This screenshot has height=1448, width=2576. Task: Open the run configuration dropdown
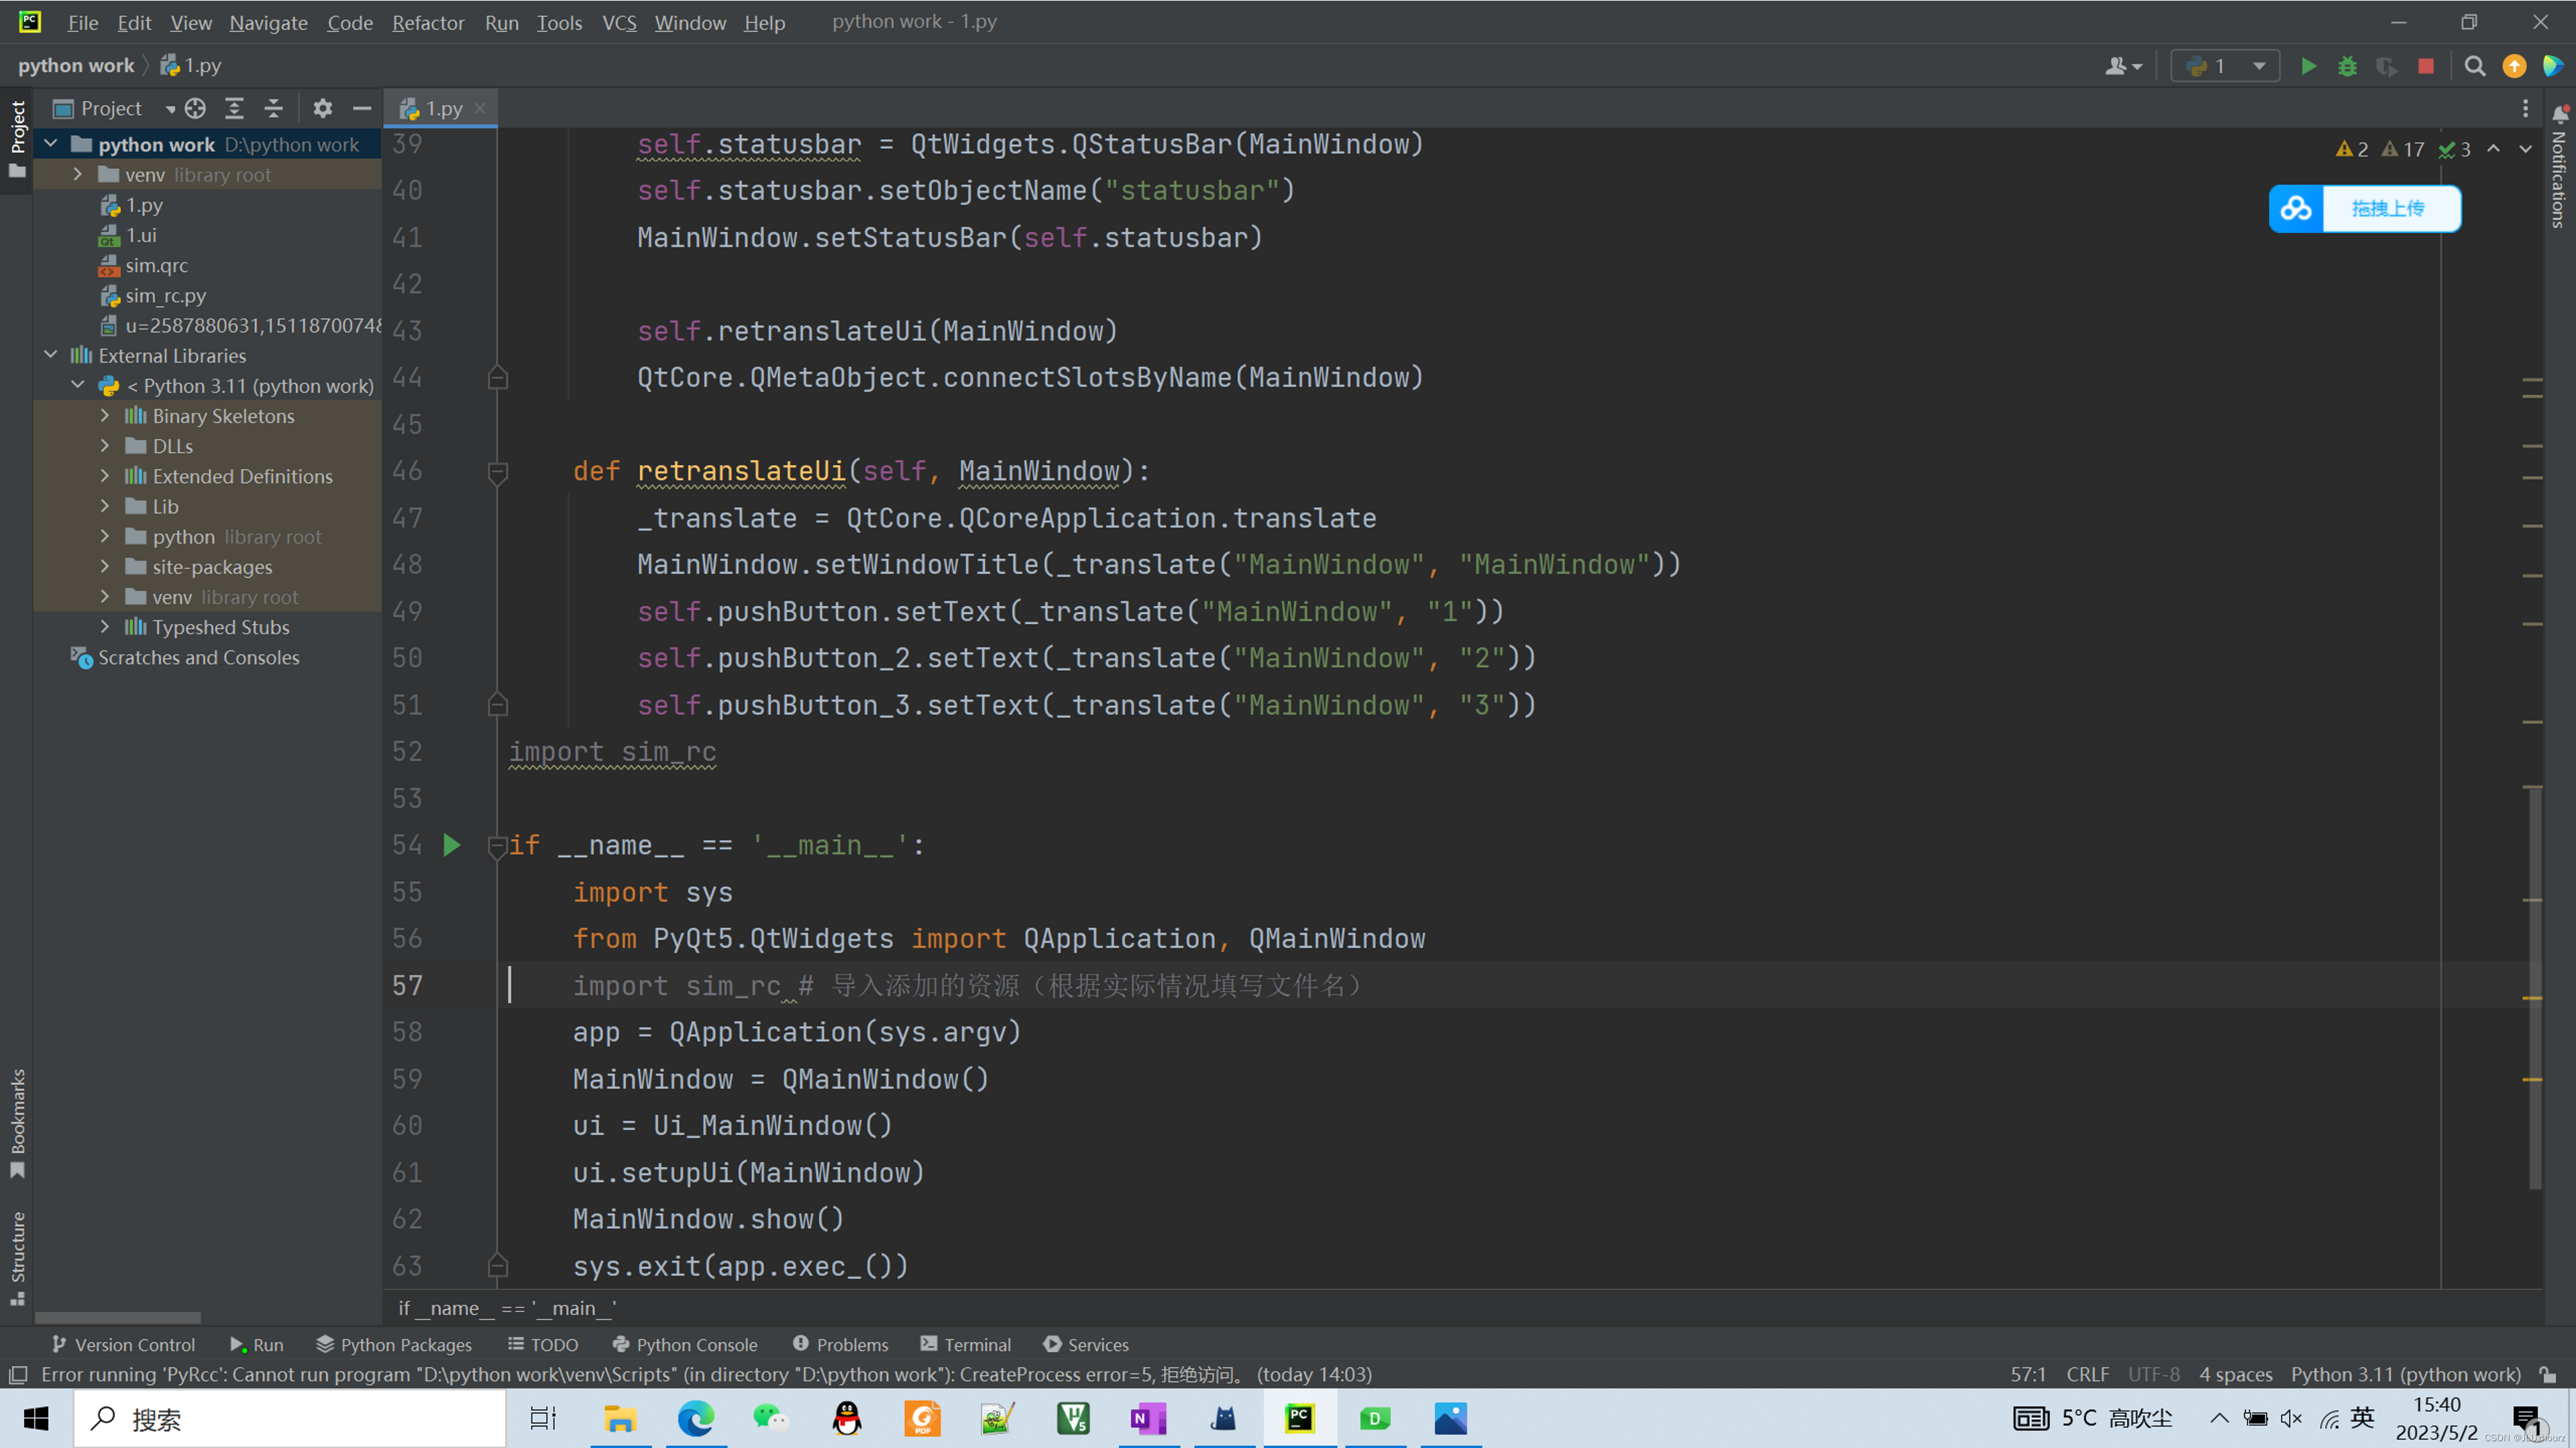(2225, 66)
